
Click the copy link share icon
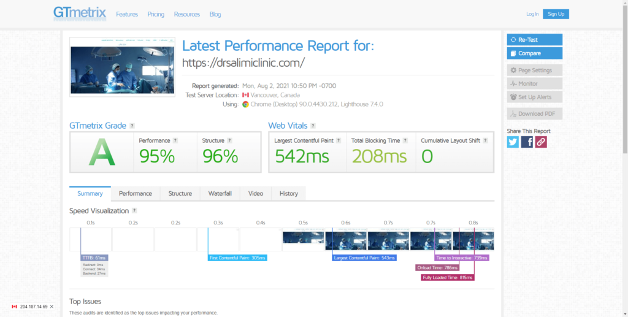(x=540, y=142)
